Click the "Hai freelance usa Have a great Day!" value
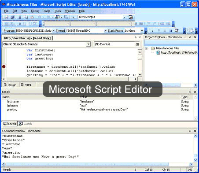199x173 pixels. [104, 110]
